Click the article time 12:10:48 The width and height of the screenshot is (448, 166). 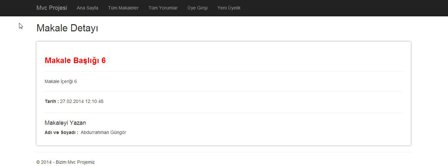pyautogui.click(x=94, y=101)
